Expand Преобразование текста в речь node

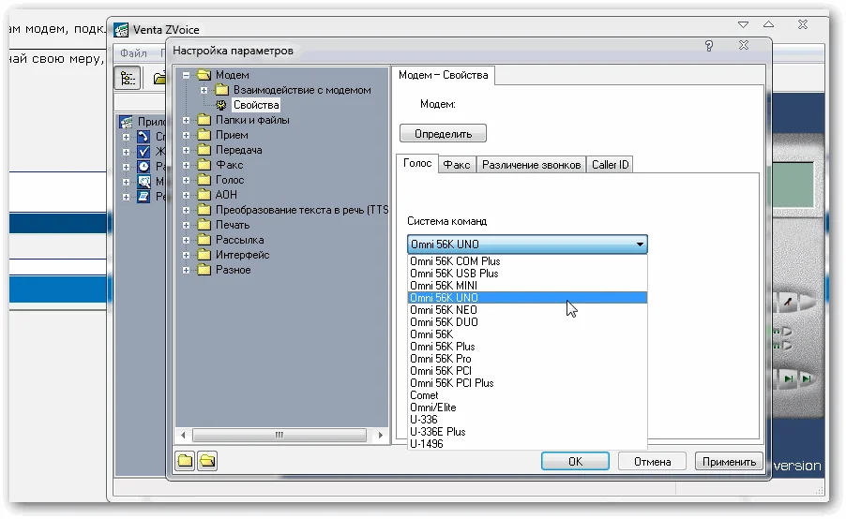186,210
